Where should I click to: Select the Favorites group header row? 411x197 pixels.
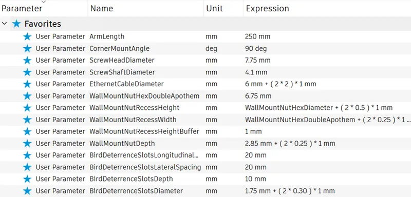[x=206, y=24]
